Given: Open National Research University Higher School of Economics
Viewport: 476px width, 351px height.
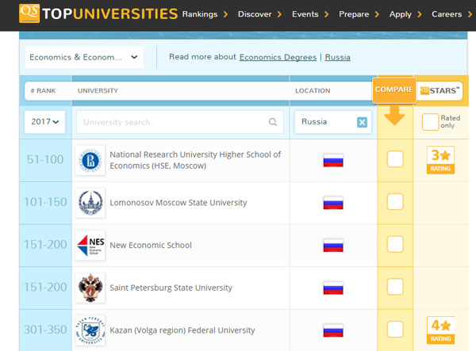Looking at the screenshot, I should coord(195,160).
